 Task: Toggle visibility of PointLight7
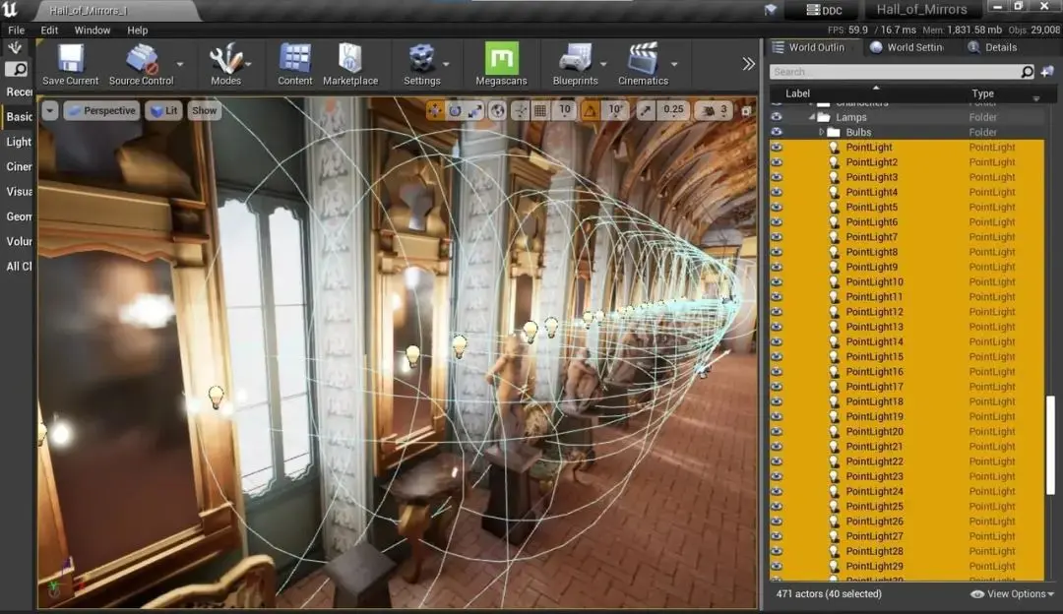pos(777,237)
